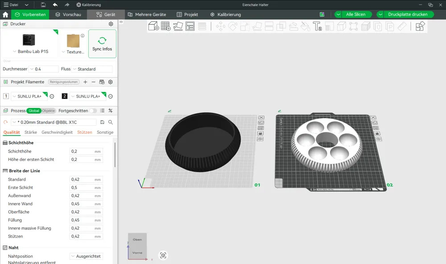Toggle the Fortgeschritten advanced switch

click(x=93, y=111)
